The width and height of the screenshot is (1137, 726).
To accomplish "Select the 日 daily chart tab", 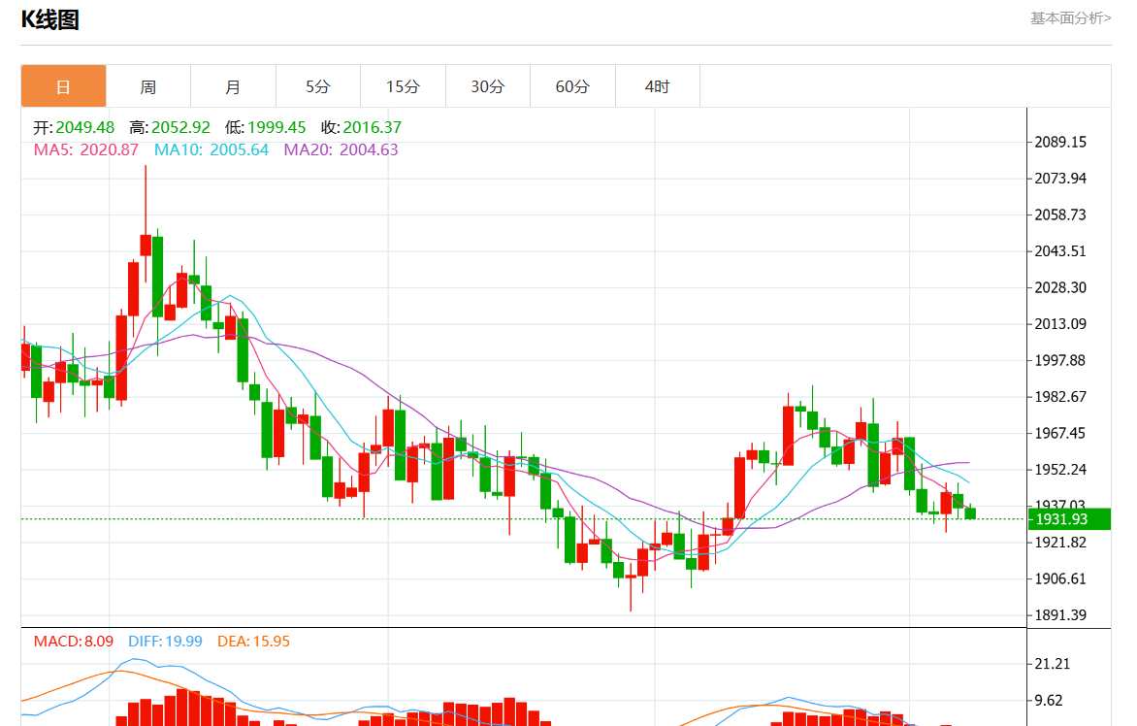I will coord(64,86).
